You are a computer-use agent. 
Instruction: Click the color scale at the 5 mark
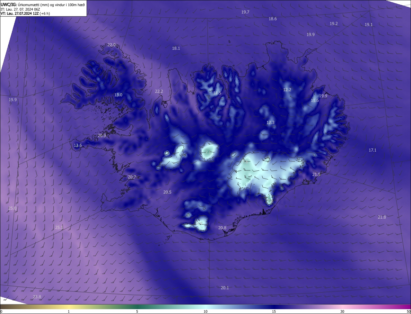tap(137, 311)
